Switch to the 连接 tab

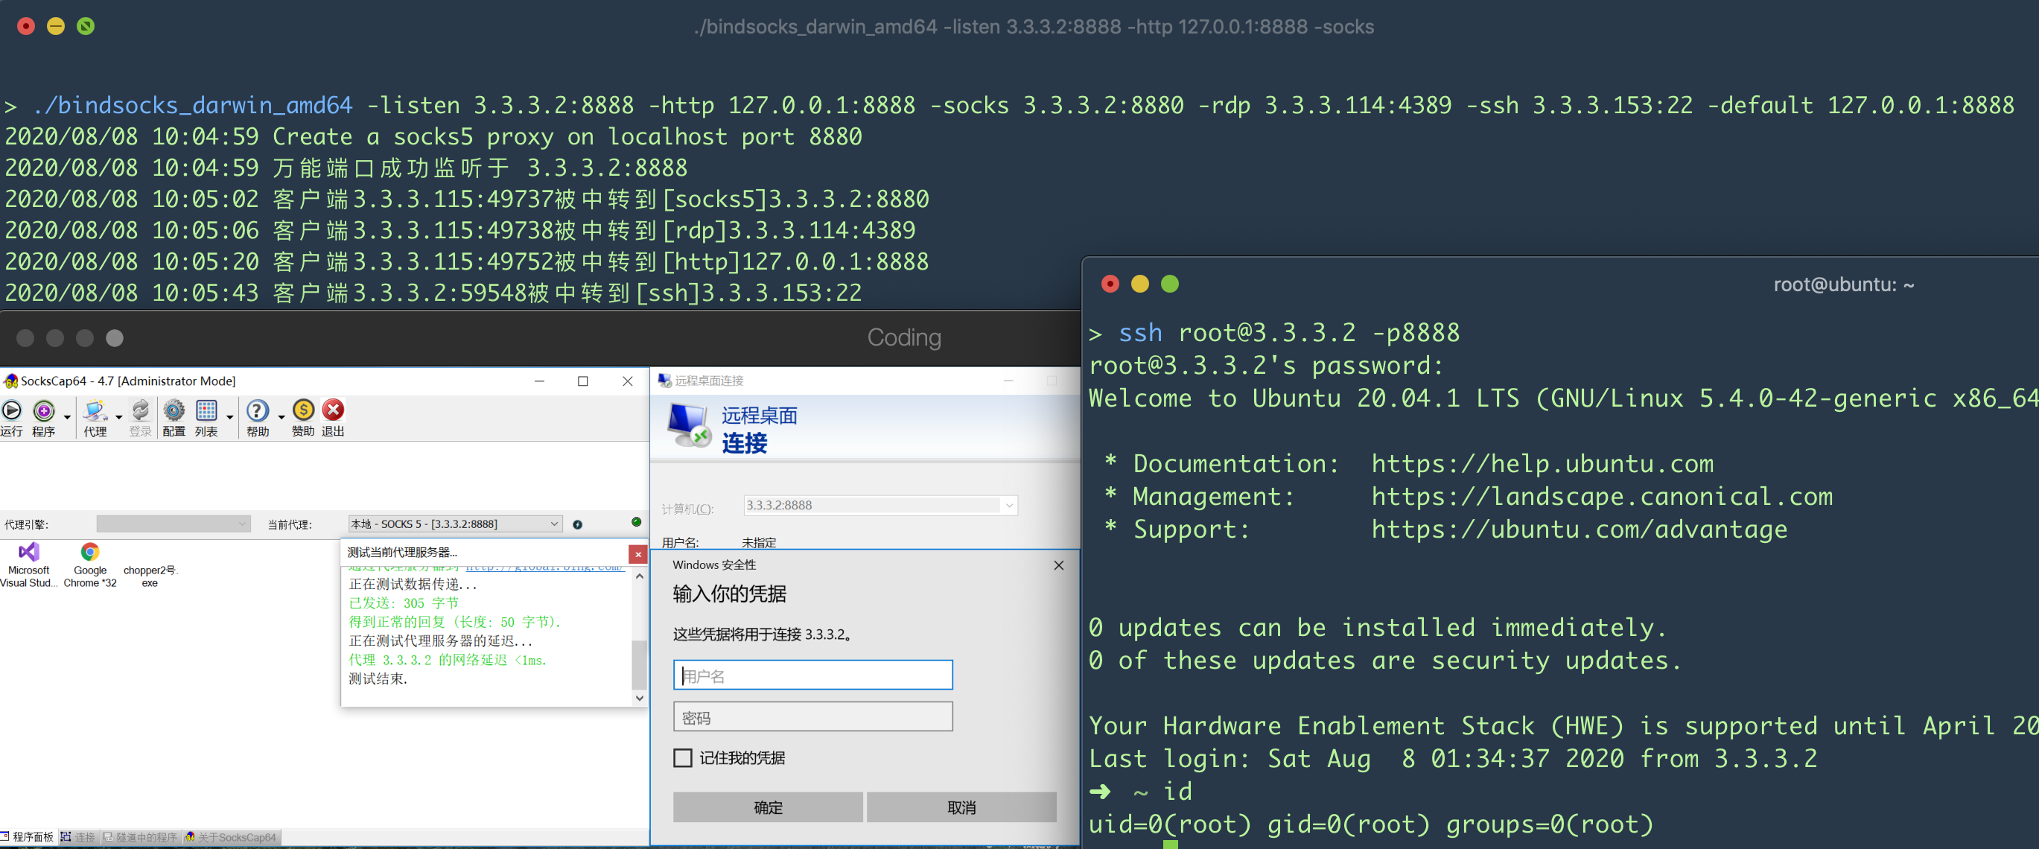[78, 837]
